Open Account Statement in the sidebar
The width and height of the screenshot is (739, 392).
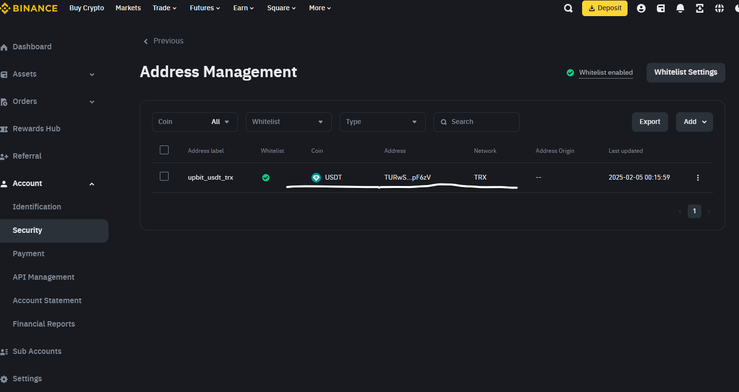[47, 301]
